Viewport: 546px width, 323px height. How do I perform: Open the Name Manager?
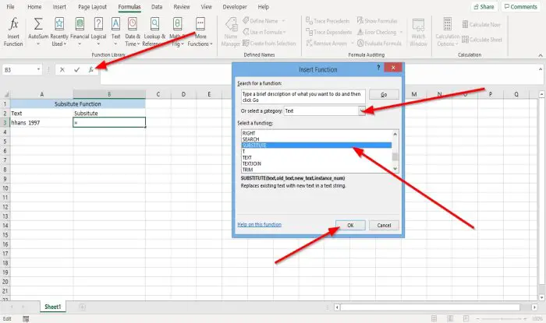[x=231, y=32]
